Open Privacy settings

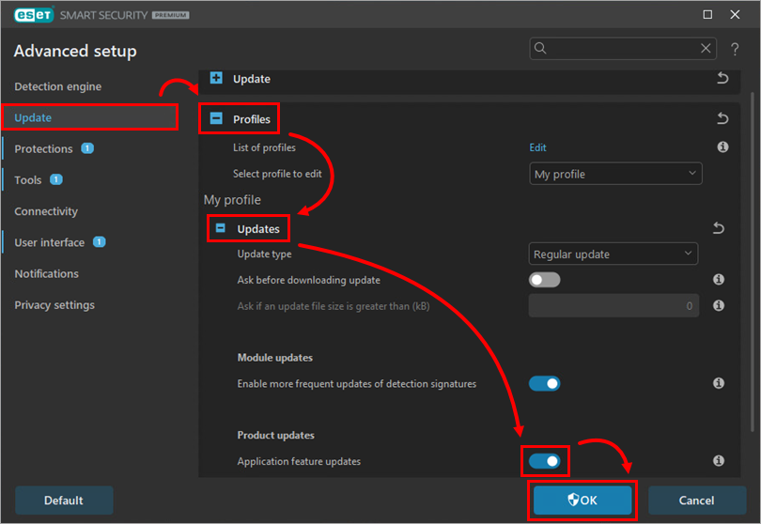click(54, 305)
